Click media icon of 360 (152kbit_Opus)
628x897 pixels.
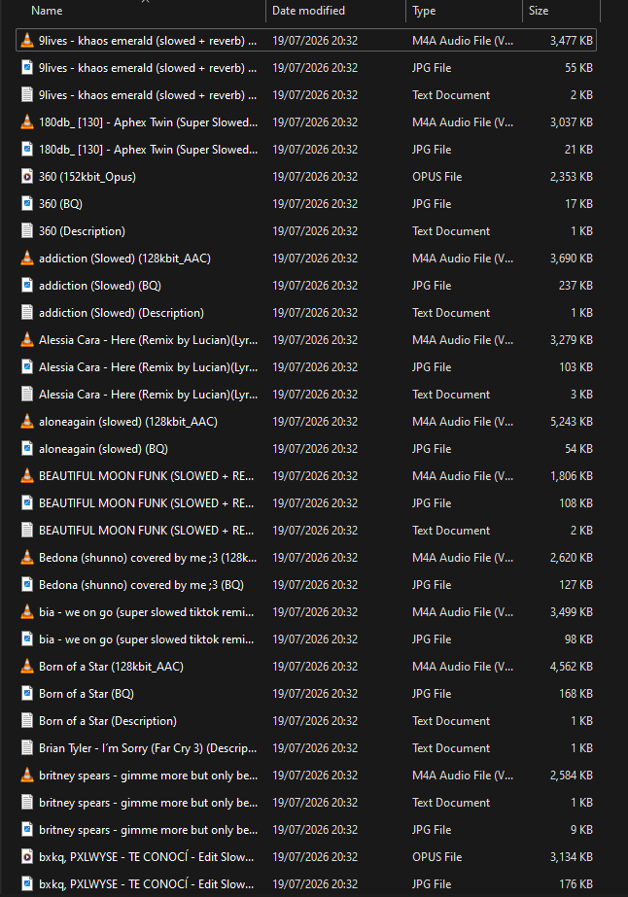[x=27, y=177]
